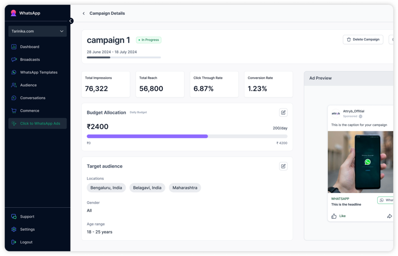Click the ad preview phone image

360,162
